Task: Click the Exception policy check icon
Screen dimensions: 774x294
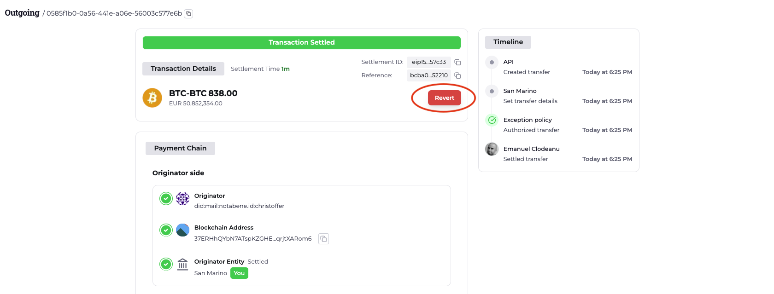Action: 492,120
